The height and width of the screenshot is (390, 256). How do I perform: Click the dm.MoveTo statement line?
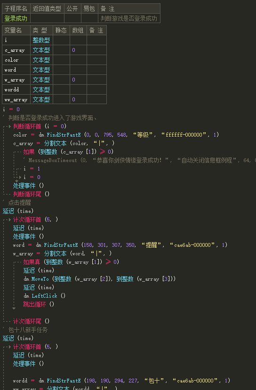coord(100,279)
